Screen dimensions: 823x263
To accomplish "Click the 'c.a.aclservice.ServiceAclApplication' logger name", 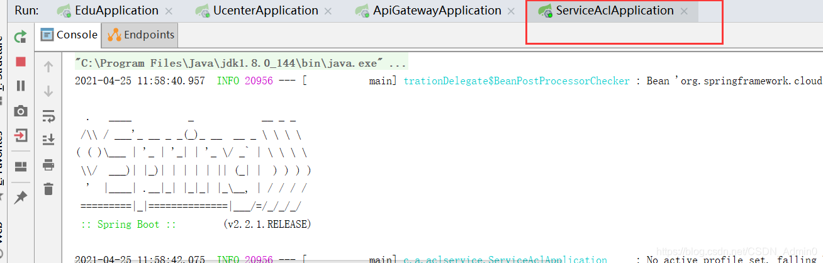I will click(505, 259).
